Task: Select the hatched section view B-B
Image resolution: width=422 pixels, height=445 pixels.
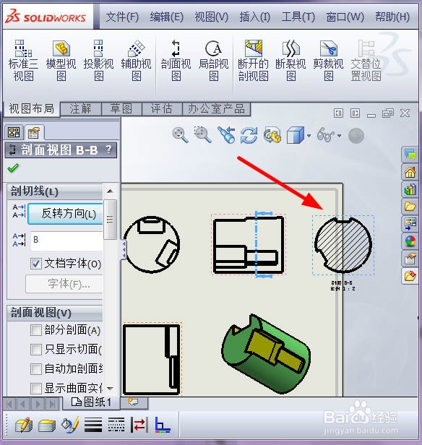Action: tap(343, 245)
